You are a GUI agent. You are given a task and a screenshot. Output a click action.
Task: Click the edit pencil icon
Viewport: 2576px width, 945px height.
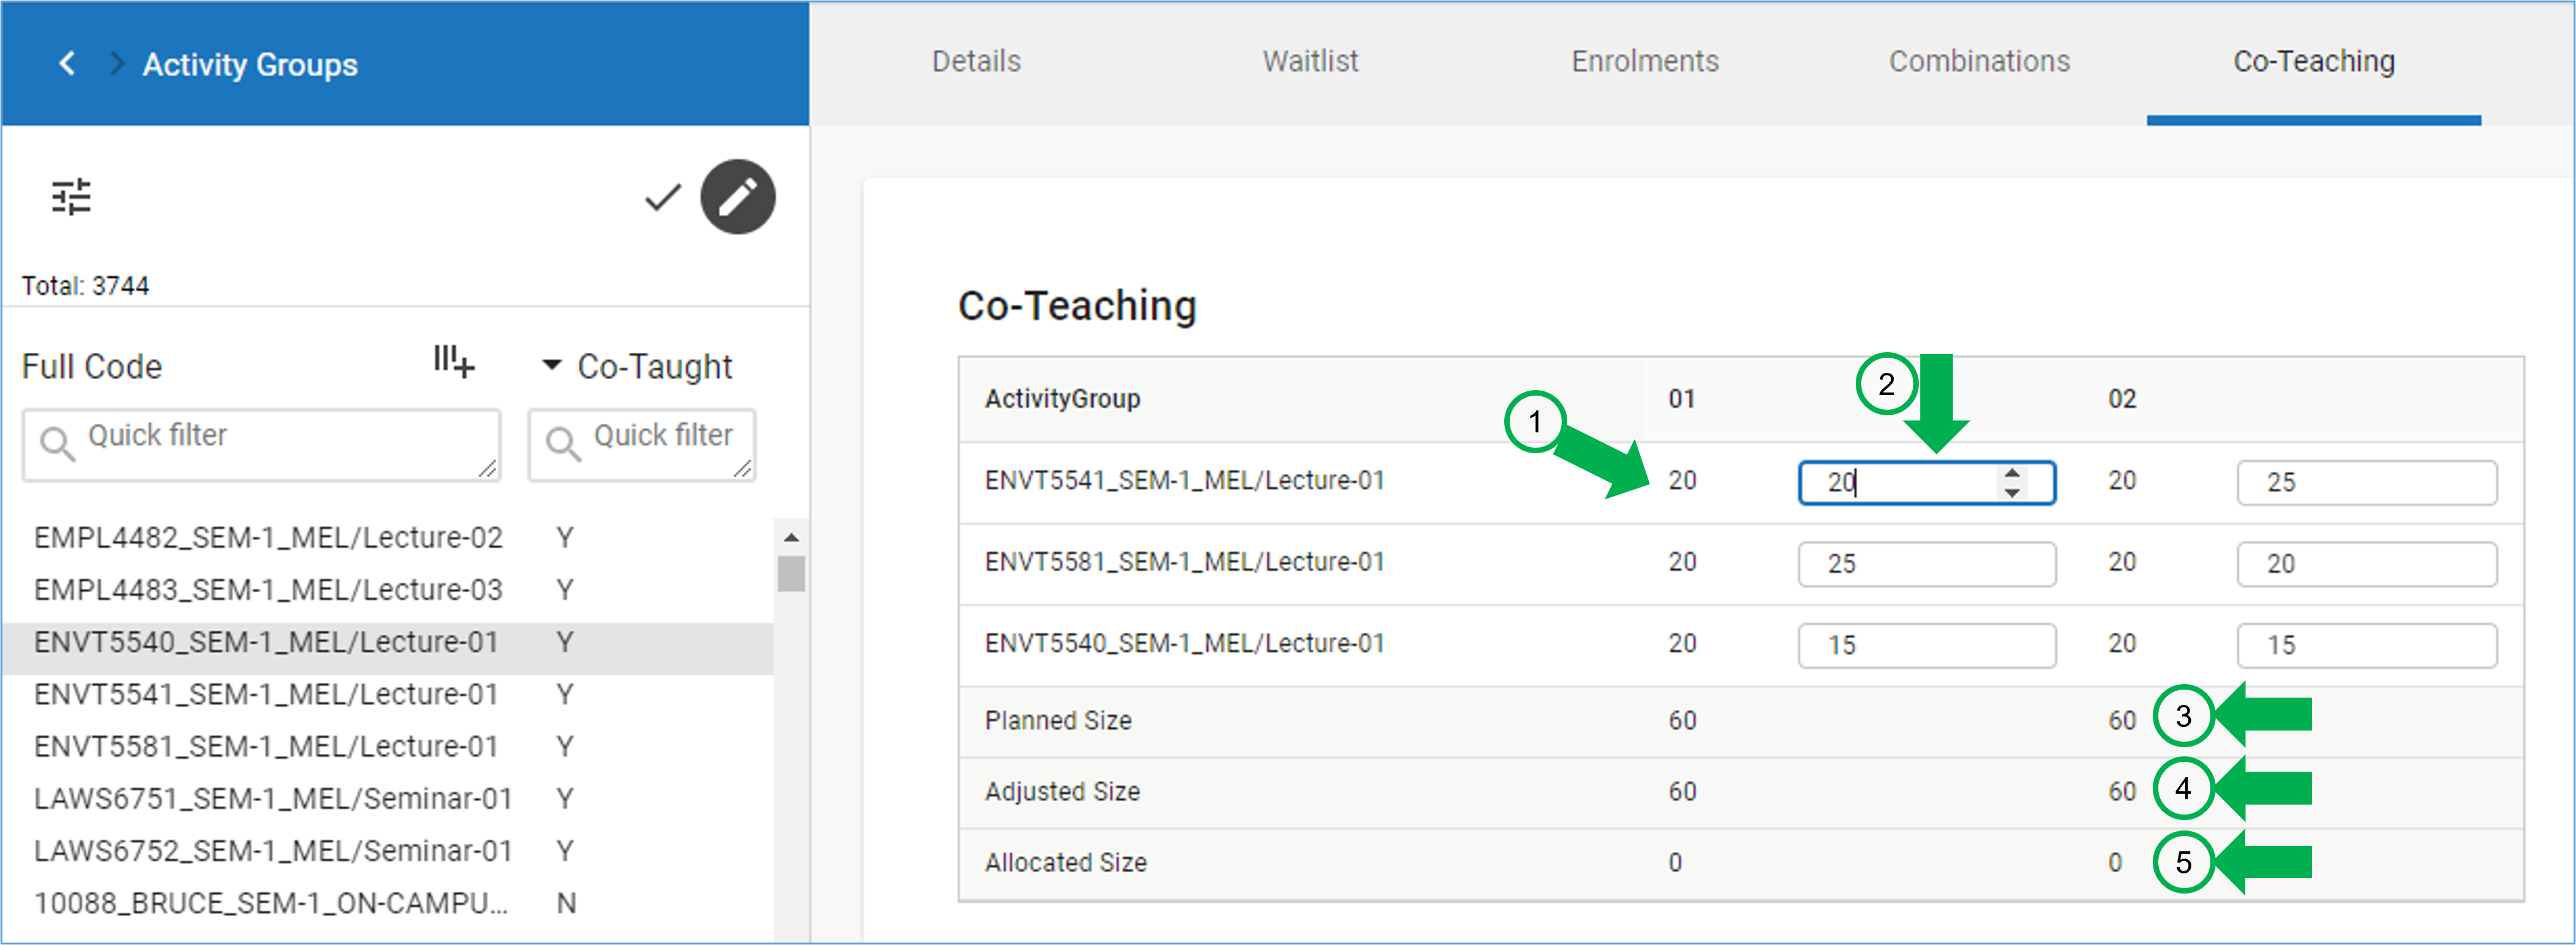pyautogui.click(x=738, y=197)
